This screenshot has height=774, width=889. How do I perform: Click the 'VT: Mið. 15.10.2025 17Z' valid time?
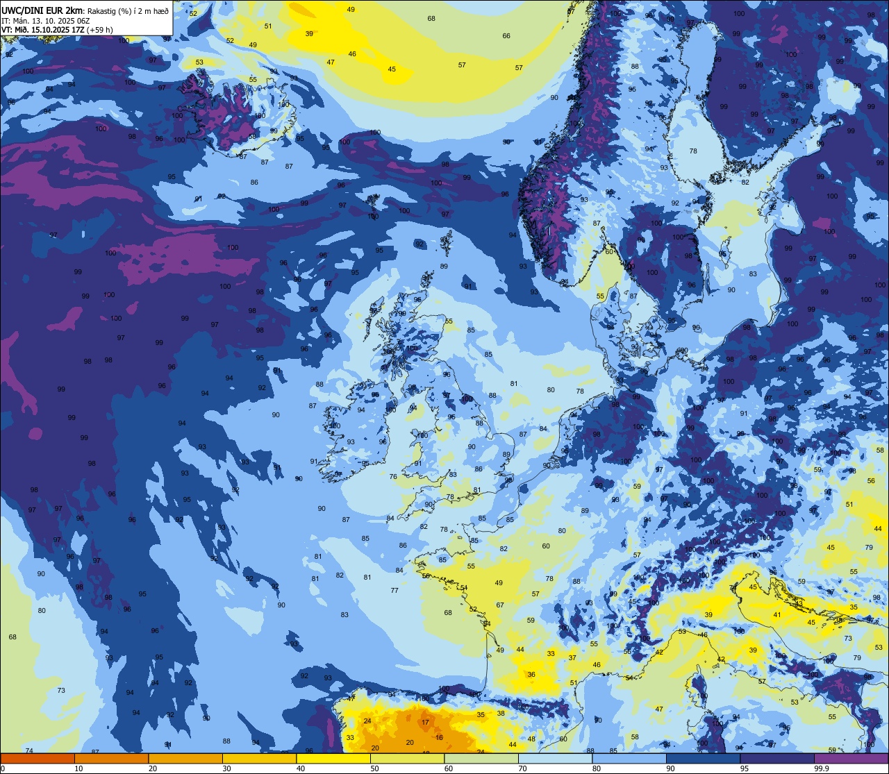[42, 30]
